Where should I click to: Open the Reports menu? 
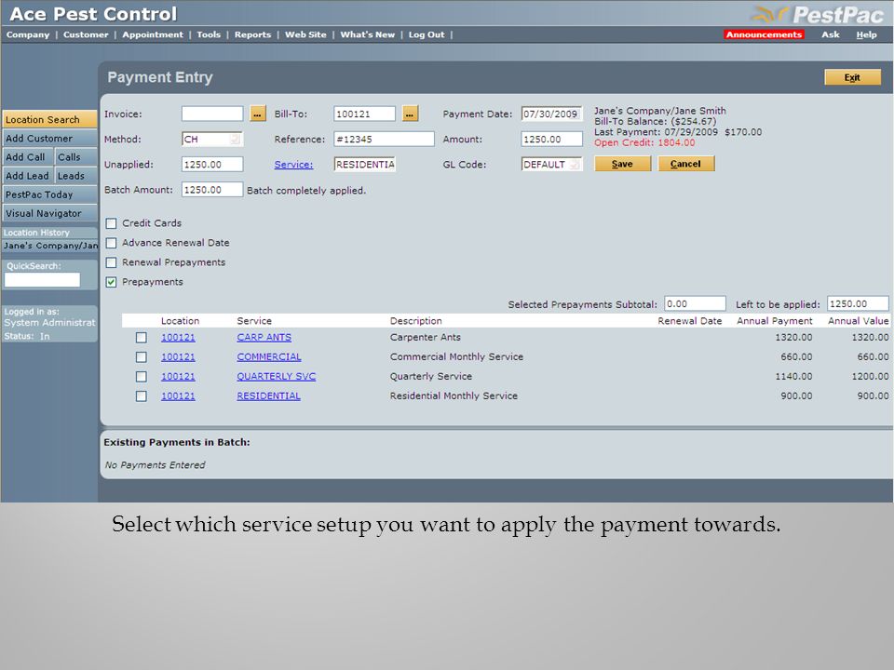click(252, 34)
